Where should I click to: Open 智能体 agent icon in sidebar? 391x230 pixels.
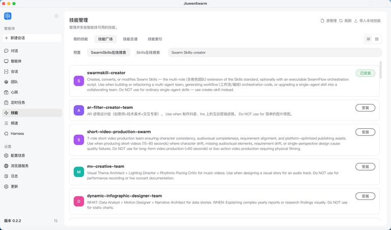[6, 61]
